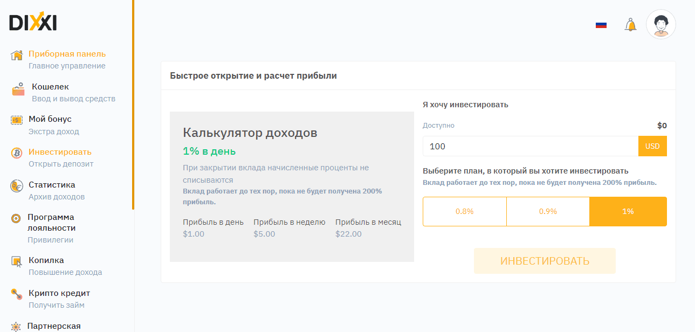The height and width of the screenshot is (332, 695).
Task: Switch to the Партнерская section
Action: tap(54, 326)
